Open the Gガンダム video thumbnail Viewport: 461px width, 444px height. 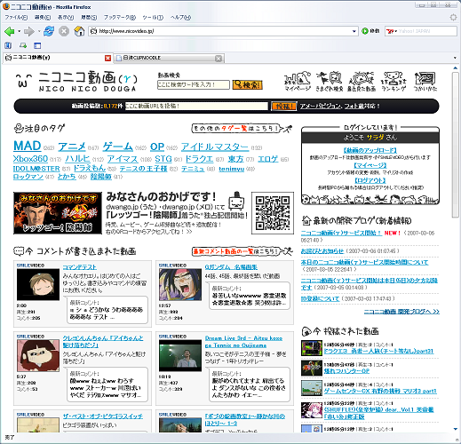click(x=180, y=284)
